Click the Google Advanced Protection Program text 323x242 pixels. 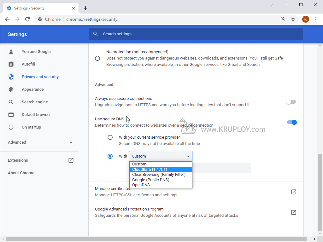(129, 209)
